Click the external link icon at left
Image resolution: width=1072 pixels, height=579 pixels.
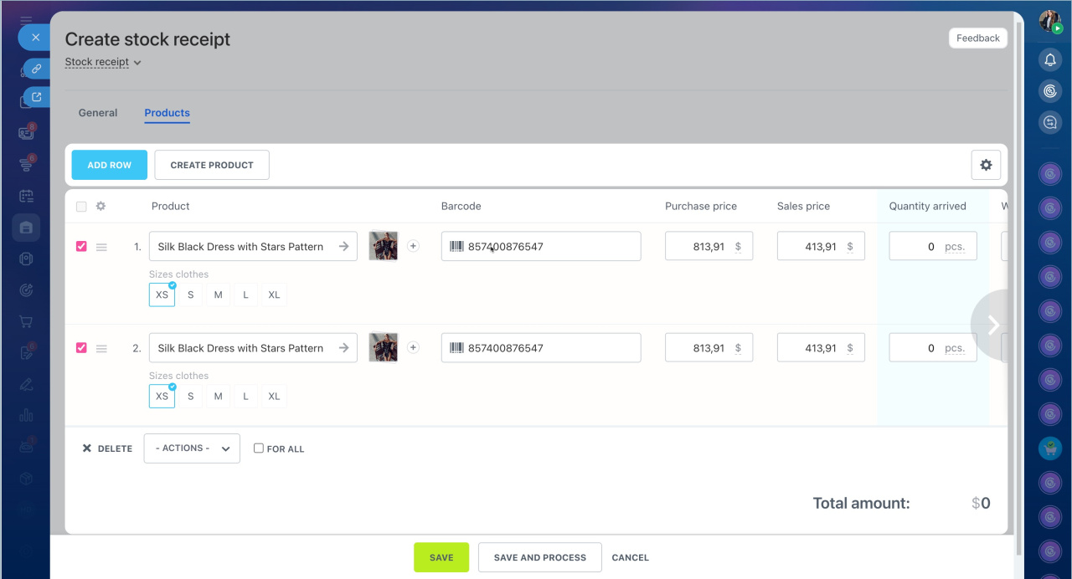point(36,97)
